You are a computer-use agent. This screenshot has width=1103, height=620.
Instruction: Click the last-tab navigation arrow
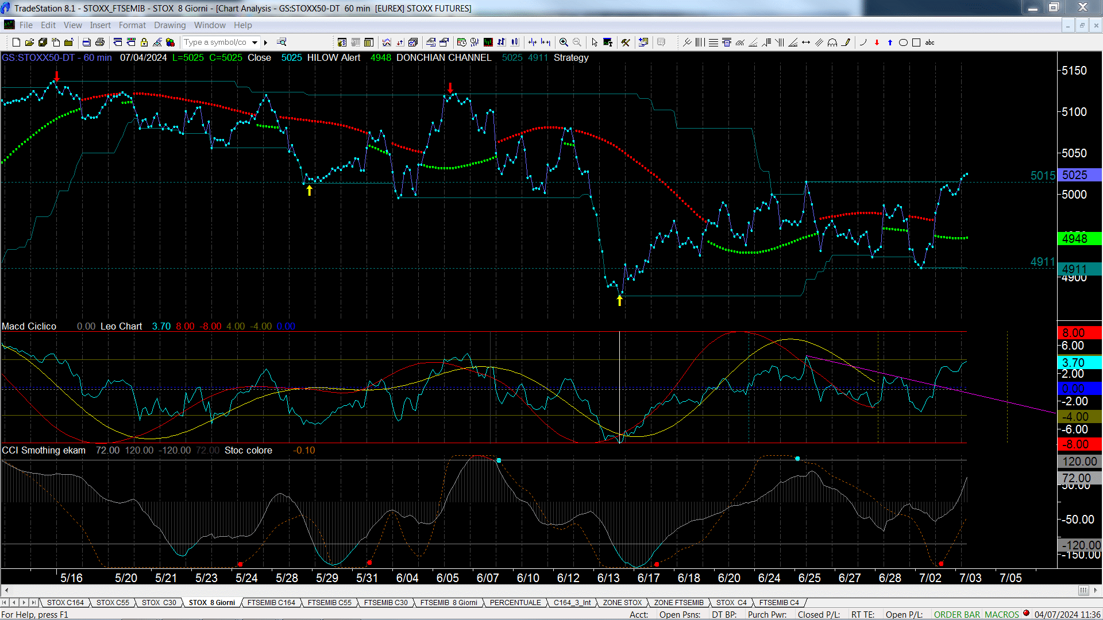click(34, 602)
